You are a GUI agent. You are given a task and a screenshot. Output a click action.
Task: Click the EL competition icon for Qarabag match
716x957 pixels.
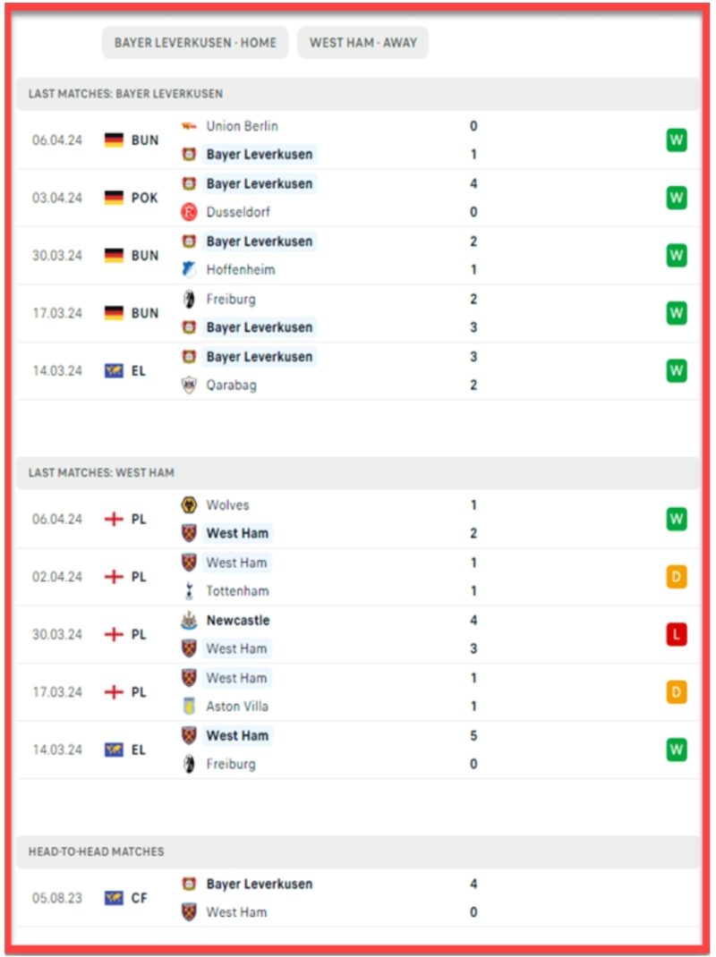(x=115, y=371)
